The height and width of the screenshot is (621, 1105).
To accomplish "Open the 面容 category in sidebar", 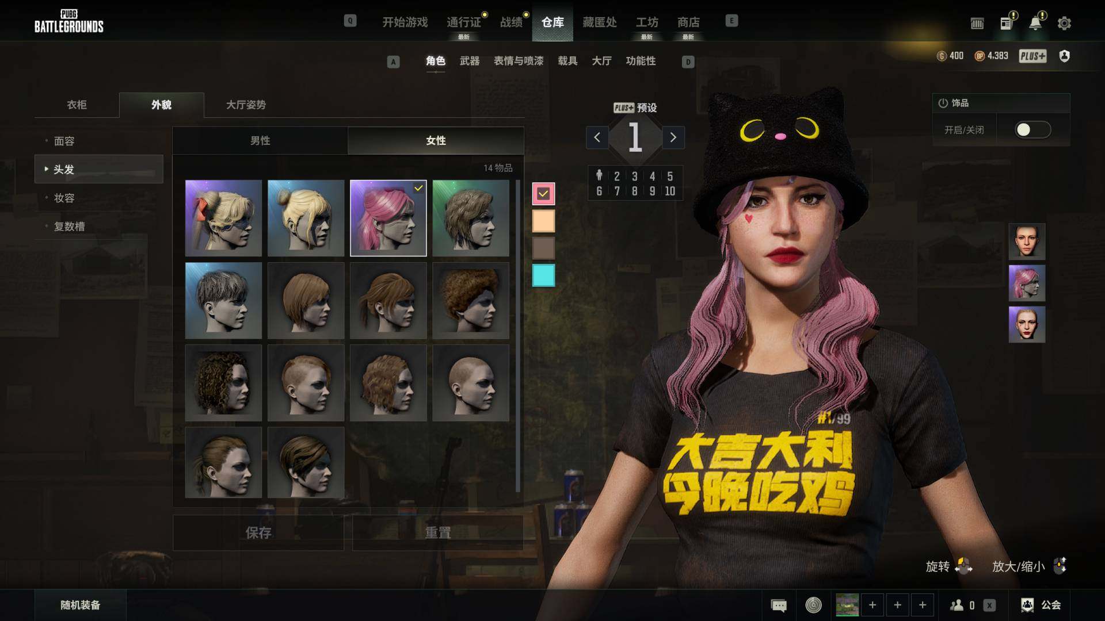I will point(99,141).
